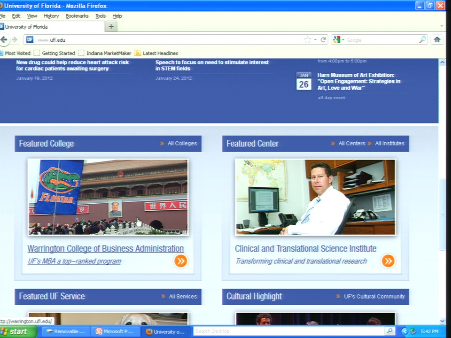451x338 pixels.
Task: Click the Jan 26 calendar date icon
Action: pyautogui.click(x=304, y=81)
